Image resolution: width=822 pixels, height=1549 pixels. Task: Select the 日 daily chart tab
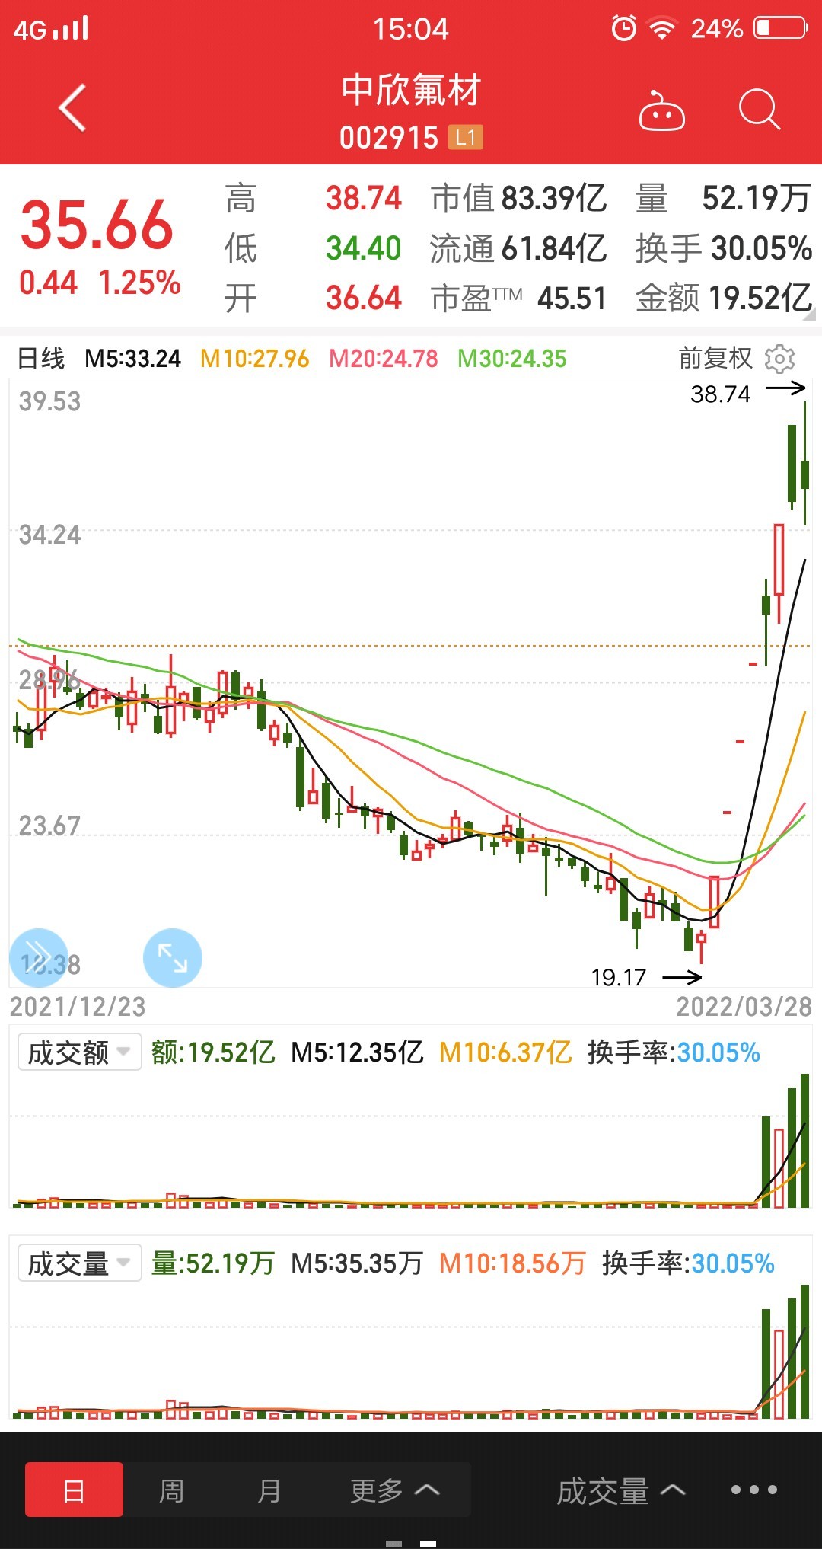(x=74, y=1490)
